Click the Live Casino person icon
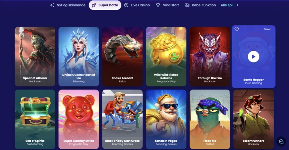 (x=126, y=5)
